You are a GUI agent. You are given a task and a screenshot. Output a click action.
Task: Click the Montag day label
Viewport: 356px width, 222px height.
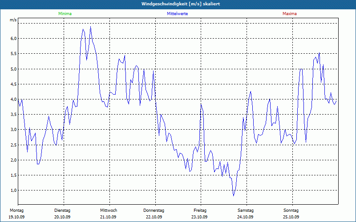[16, 210]
